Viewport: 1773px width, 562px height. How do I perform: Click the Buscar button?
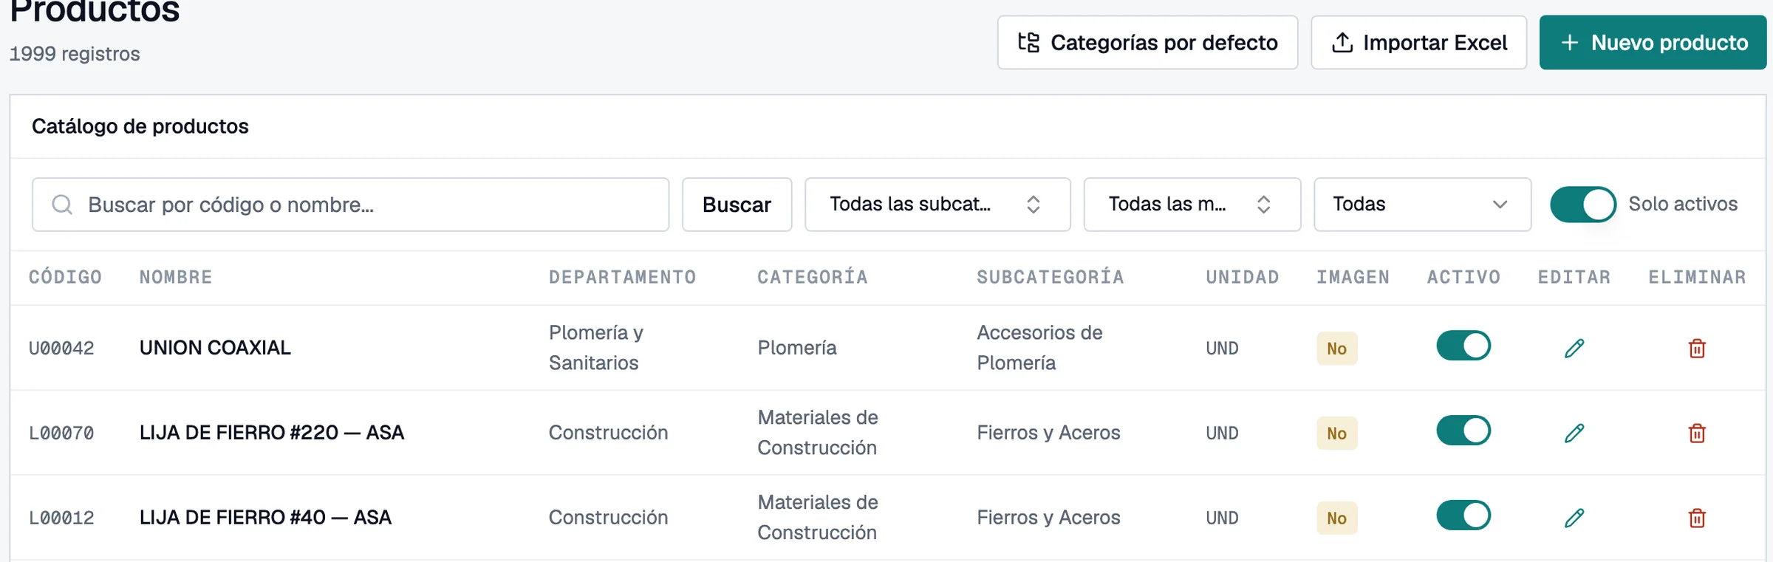(737, 205)
